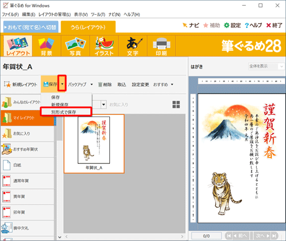Open the ヘルプ(H) menu bar item
Screen dimensions: 286x241
pyautogui.click(x=132, y=14)
